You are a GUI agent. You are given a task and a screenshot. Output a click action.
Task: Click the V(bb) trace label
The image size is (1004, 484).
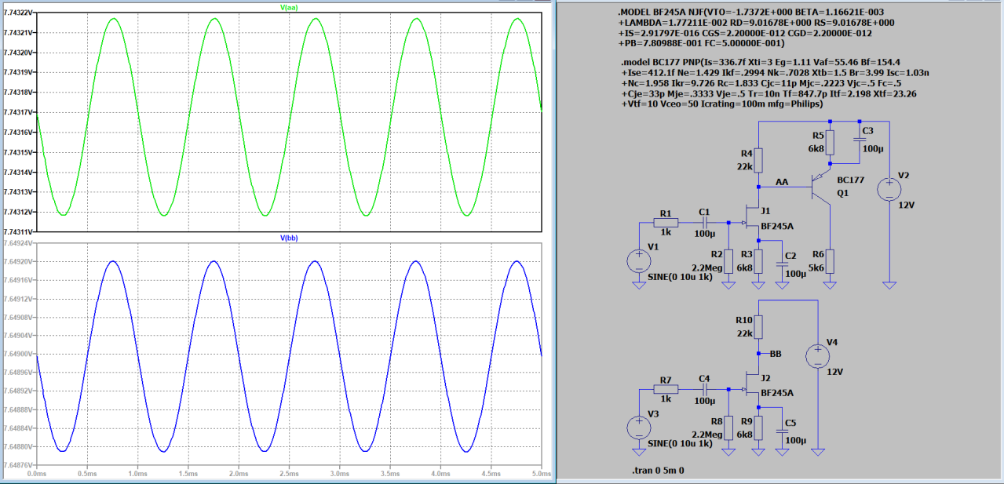[x=290, y=238]
